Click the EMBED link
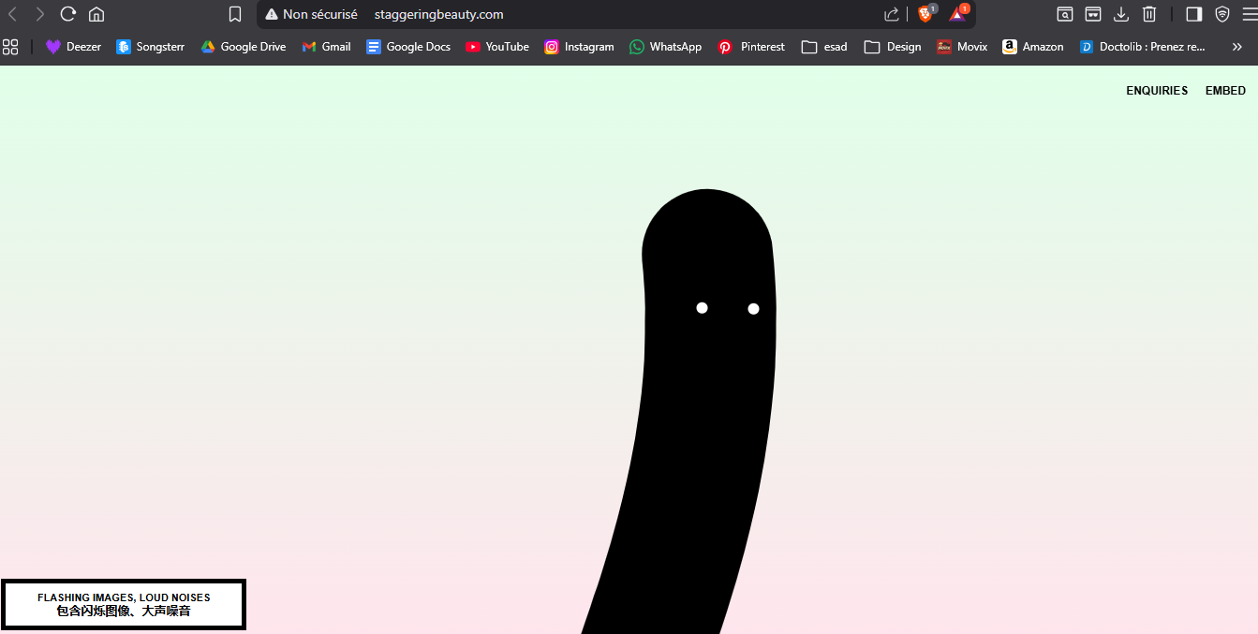 click(x=1225, y=91)
